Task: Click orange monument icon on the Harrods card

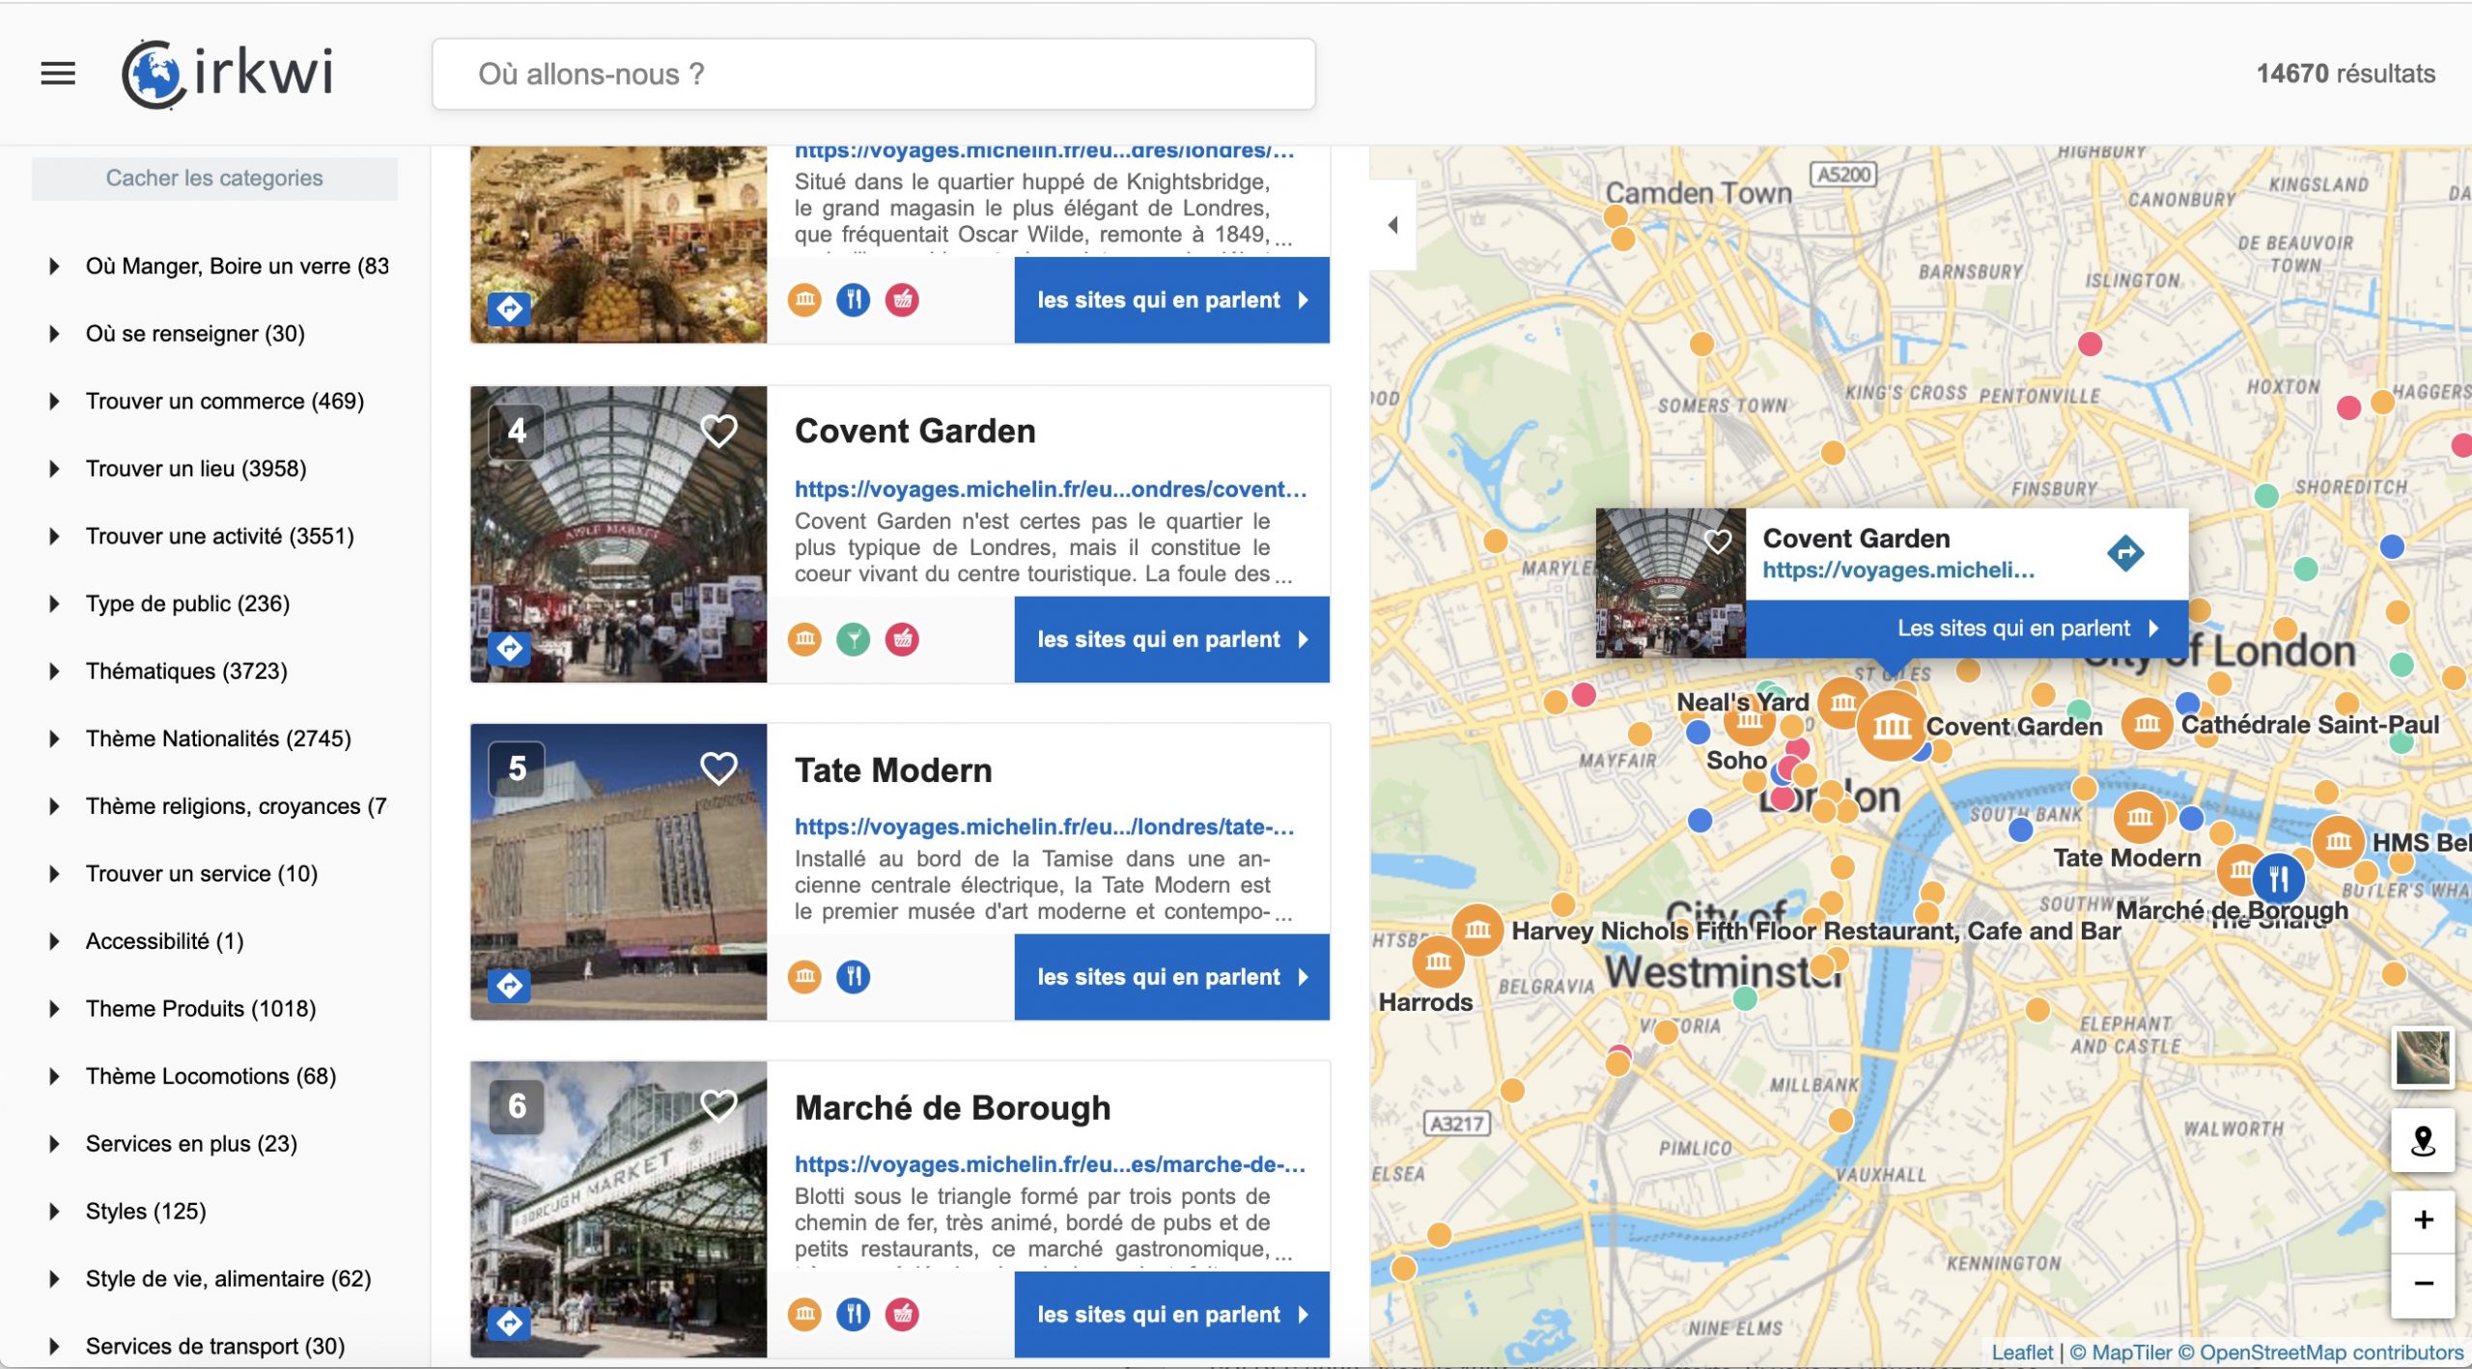Action: click(805, 300)
